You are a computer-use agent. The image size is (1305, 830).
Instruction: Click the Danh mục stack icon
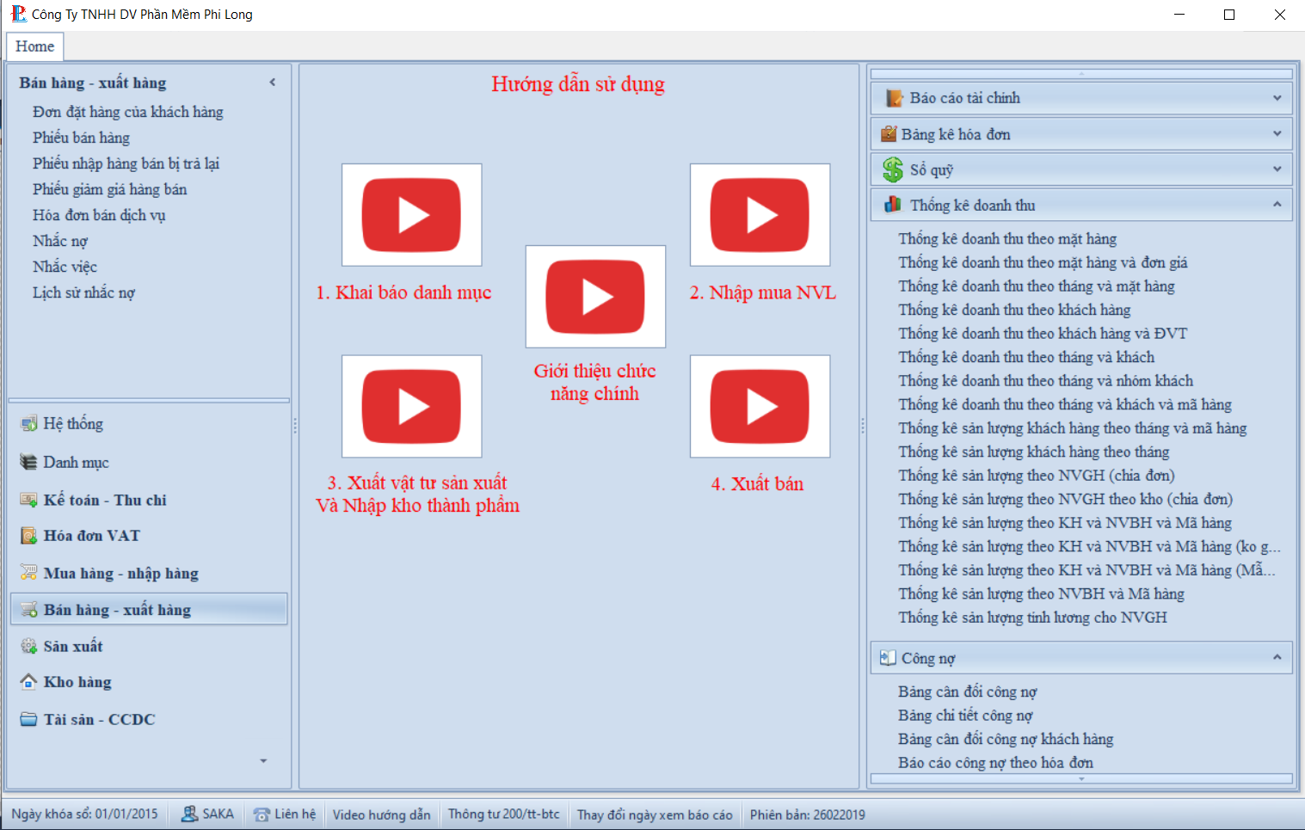tap(29, 463)
